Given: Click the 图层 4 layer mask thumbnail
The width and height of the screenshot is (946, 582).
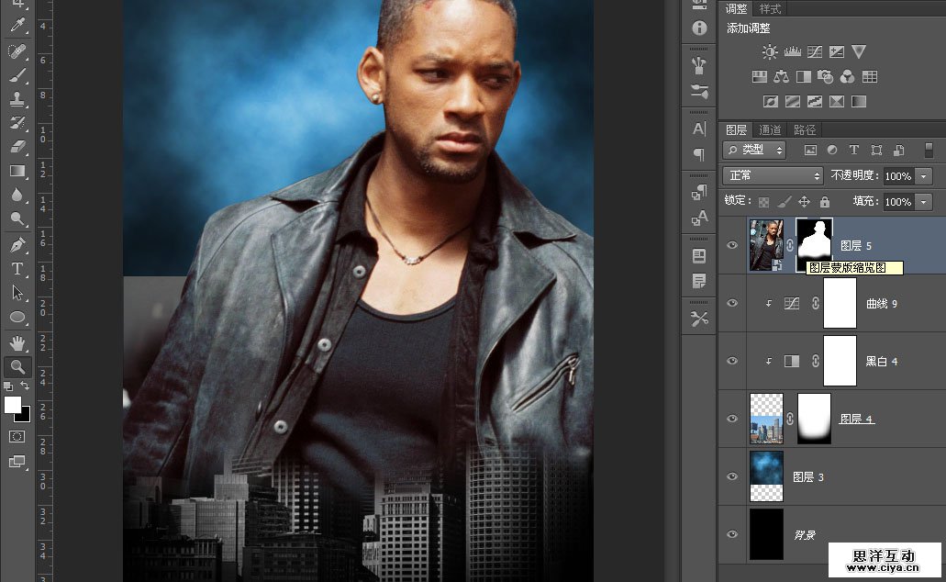Looking at the screenshot, I should click(x=814, y=419).
